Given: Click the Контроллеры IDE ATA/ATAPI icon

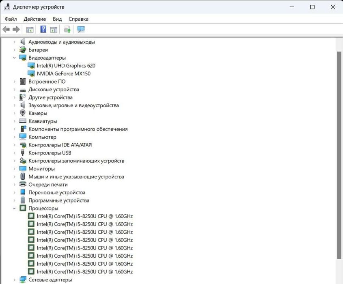Looking at the screenshot, I should [x=23, y=144].
